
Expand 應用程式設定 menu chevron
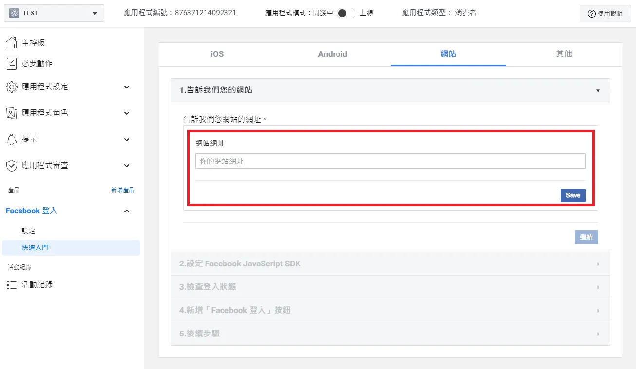pyautogui.click(x=127, y=87)
